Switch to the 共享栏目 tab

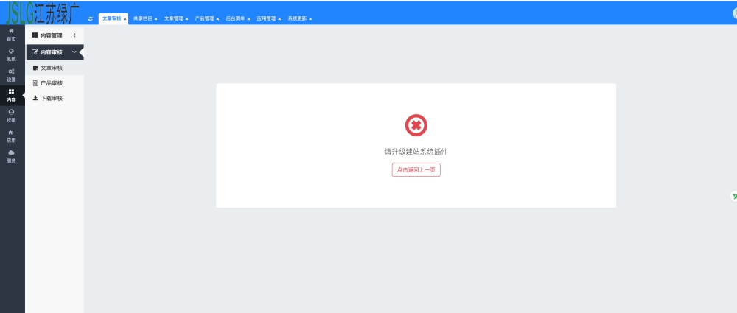pos(142,19)
